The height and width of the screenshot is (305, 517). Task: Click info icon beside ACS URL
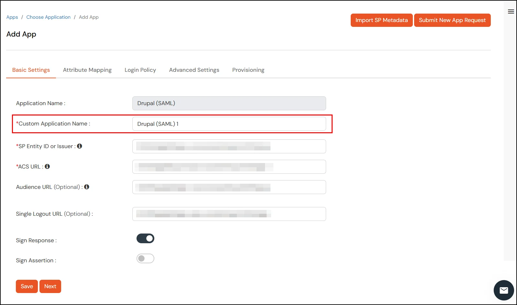(x=47, y=167)
